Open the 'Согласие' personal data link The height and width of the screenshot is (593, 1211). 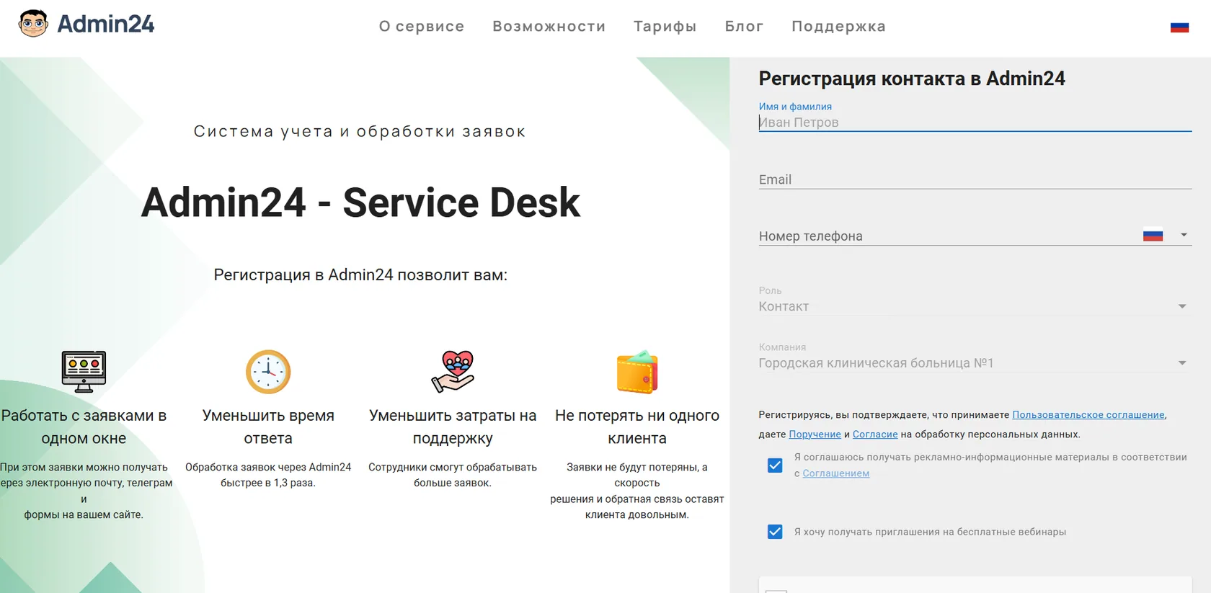(875, 434)
